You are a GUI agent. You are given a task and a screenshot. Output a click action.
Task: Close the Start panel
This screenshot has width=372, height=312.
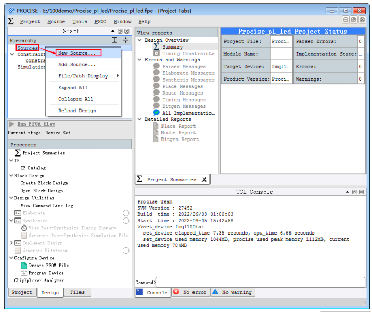tap(127, 32)
